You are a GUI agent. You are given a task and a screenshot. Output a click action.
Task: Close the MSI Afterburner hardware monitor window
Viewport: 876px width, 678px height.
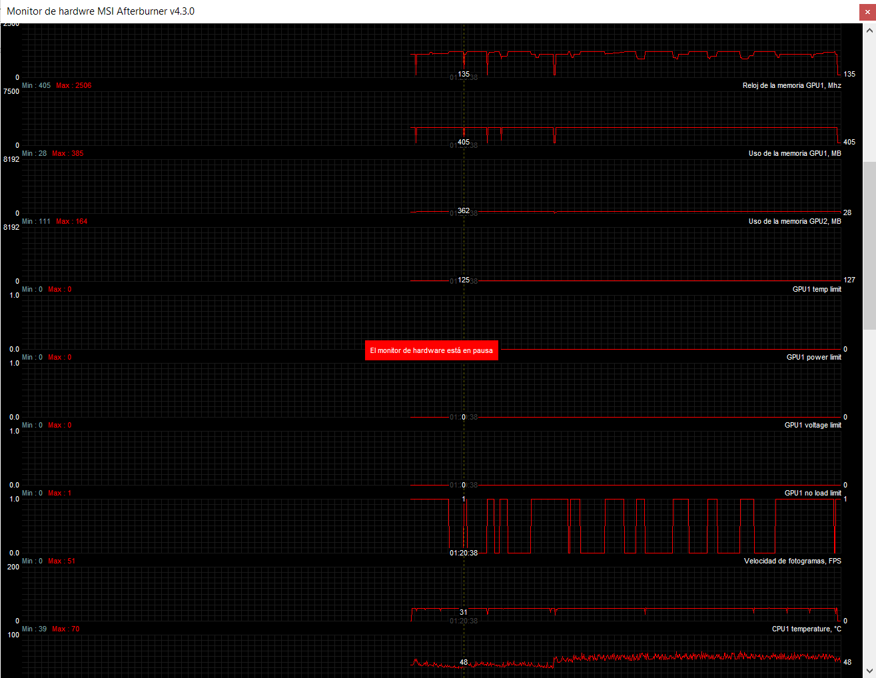click(867, 11)
